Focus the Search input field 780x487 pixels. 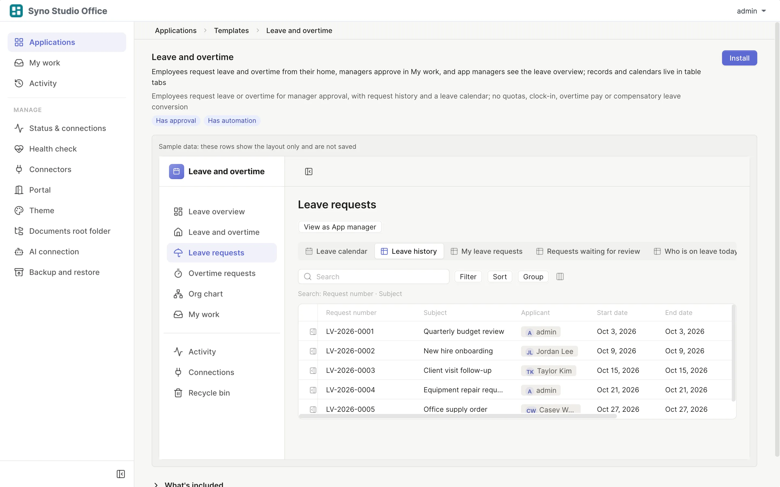[373, 277]
